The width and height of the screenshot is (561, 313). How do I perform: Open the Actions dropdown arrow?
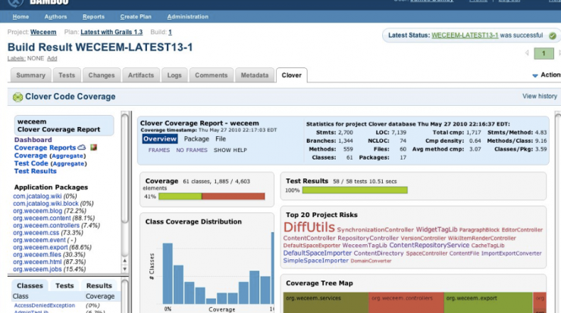[x=535, y=76]
